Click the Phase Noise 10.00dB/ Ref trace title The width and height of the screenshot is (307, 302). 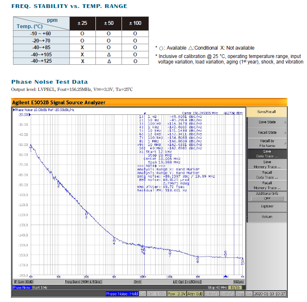44,110
